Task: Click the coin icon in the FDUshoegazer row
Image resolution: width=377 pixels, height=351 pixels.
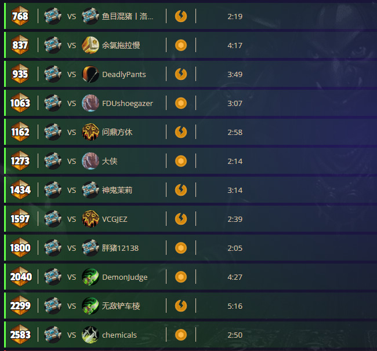Action: tap(181, 103)
